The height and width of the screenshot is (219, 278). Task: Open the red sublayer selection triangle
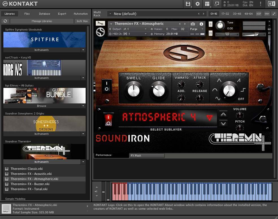click(209, 118)
